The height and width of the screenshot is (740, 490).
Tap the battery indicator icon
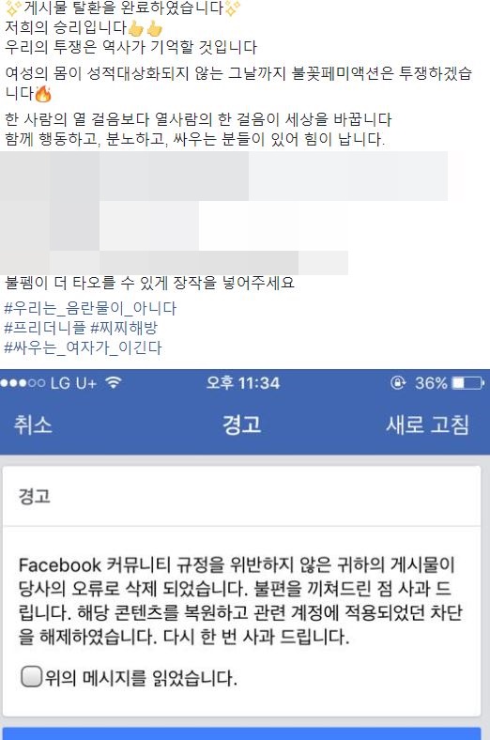pyautogui.click(x=467, y=383)
